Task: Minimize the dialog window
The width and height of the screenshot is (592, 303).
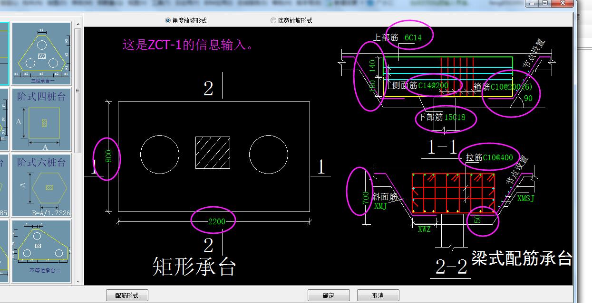Action: (x=532, y=3)
